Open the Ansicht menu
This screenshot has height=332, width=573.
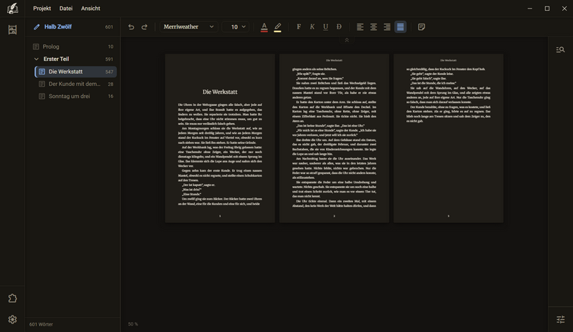click(x=91, y=9)
